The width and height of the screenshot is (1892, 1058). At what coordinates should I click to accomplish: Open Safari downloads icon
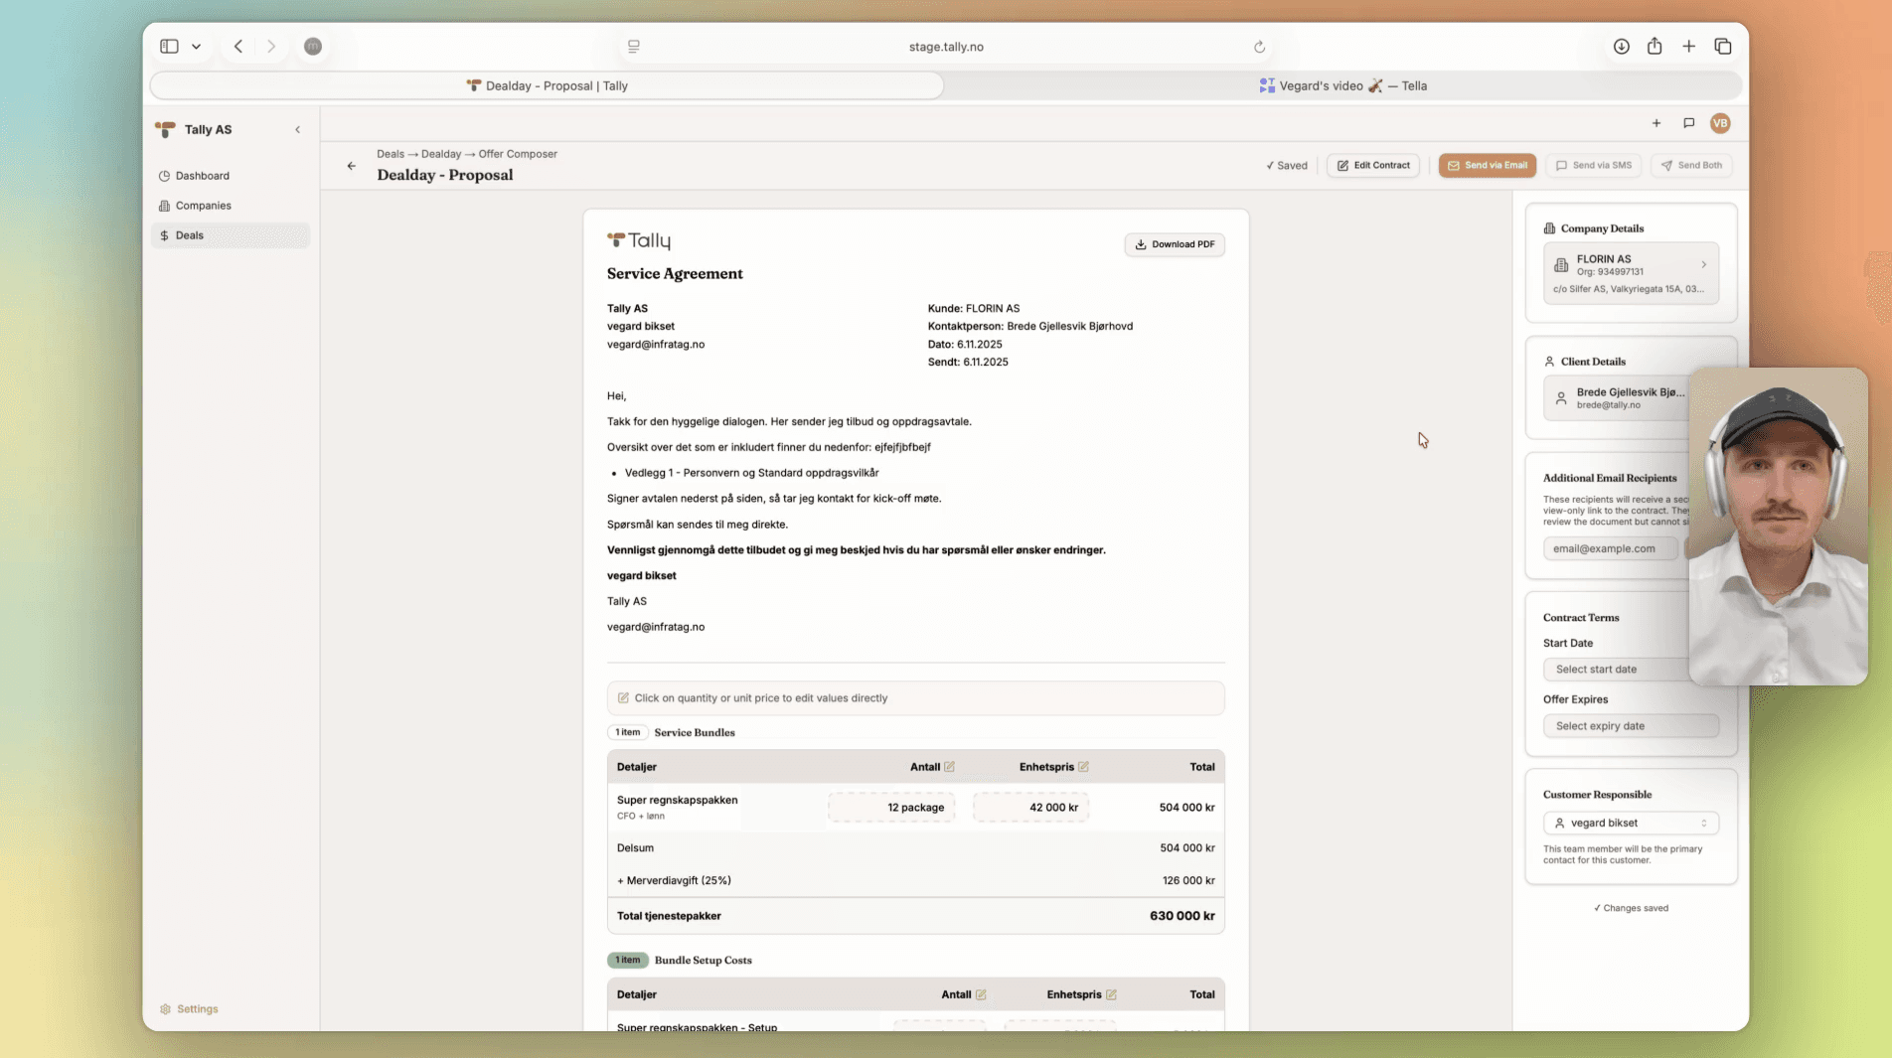click(1621, 47)
